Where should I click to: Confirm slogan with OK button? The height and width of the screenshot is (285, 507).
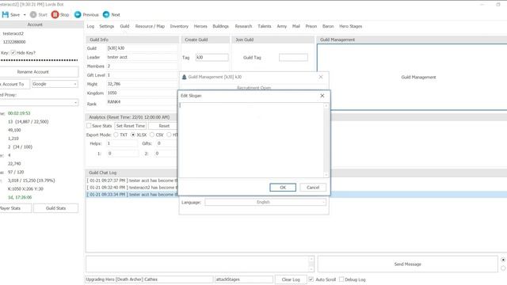click(283, 188)
